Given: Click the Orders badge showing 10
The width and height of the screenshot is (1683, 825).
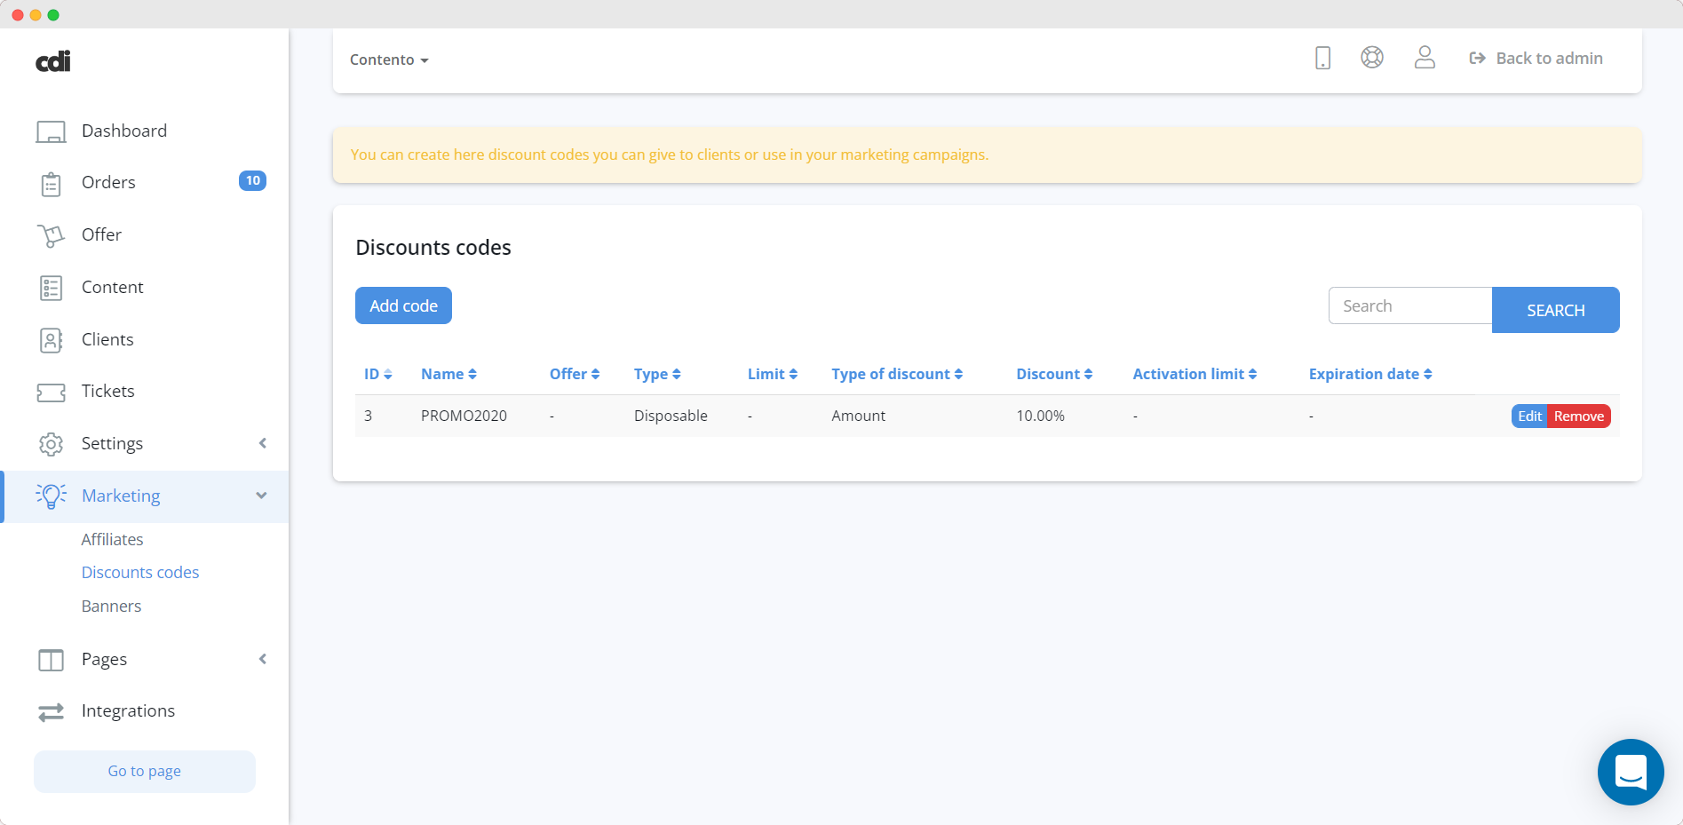Looking at the screenshot, I should pos(252,180).
